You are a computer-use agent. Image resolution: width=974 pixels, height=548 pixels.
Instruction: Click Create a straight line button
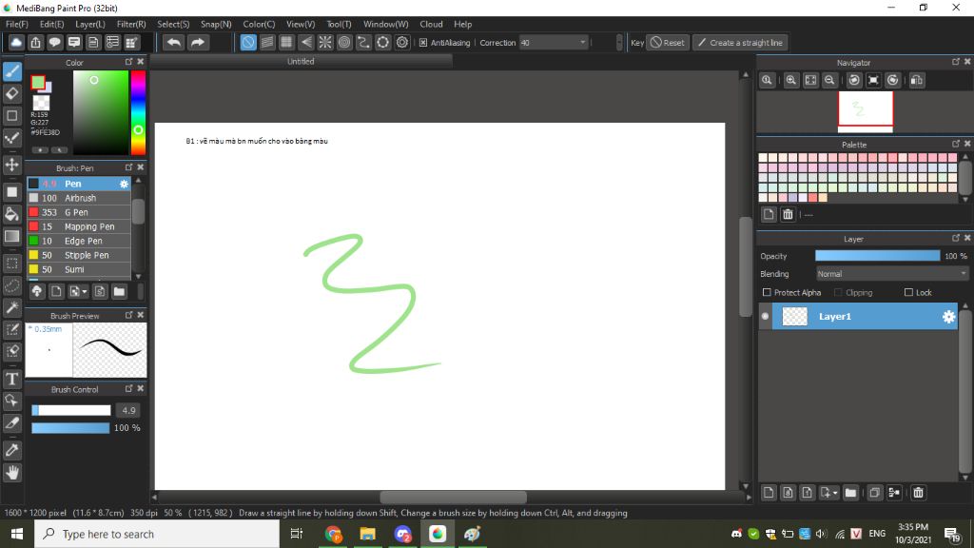click(740, 42)
